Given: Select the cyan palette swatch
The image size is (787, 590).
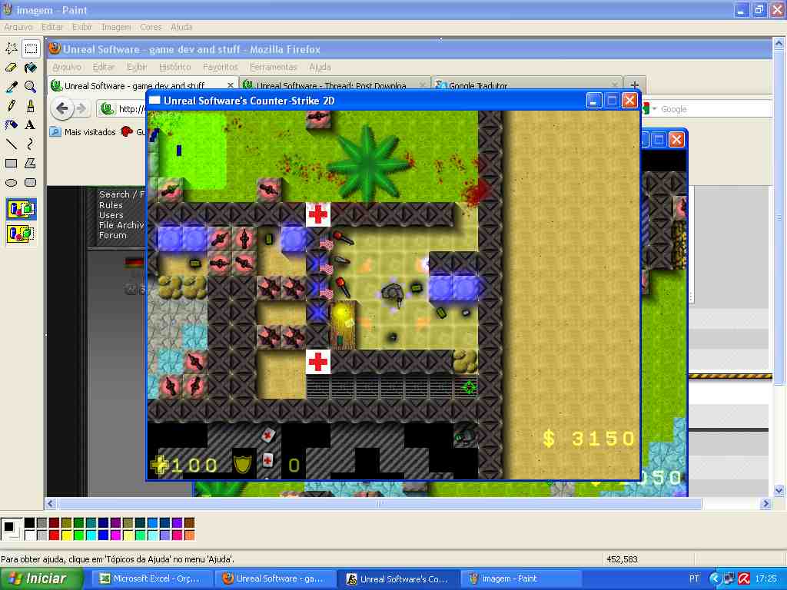Looking at the screenshot, I should click(91, 535).
